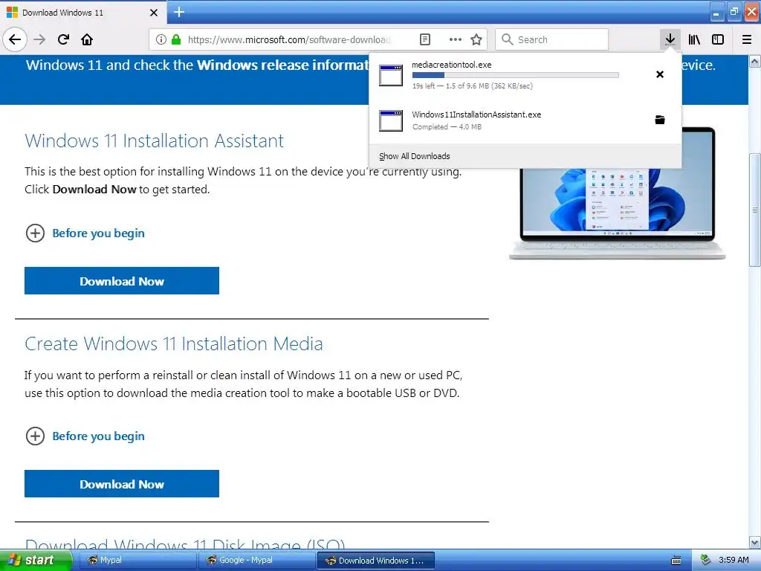The image size is (761, 571).
Task: Click the keyboard icon in system tray
Action: pos(676,561)
